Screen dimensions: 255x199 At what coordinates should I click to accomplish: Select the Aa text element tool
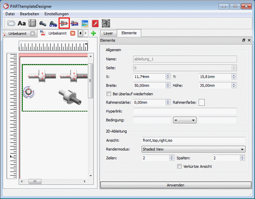(22, 23)
